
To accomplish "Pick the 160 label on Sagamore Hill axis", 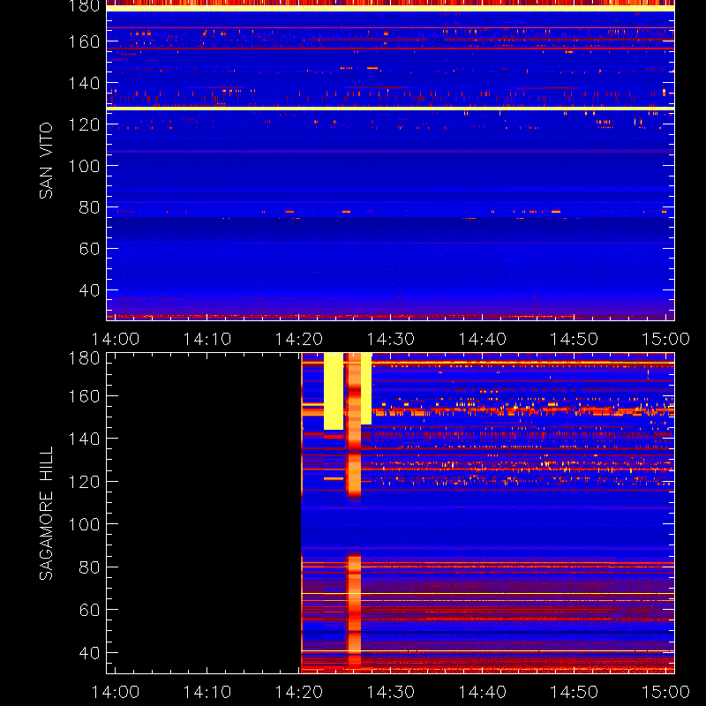I will tap(84, 396).
